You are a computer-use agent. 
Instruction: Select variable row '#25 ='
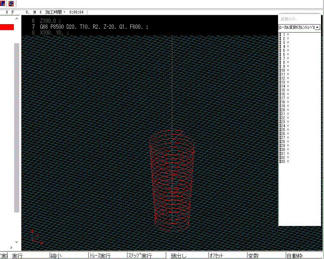pyautogui.click(x=284, y=130)
